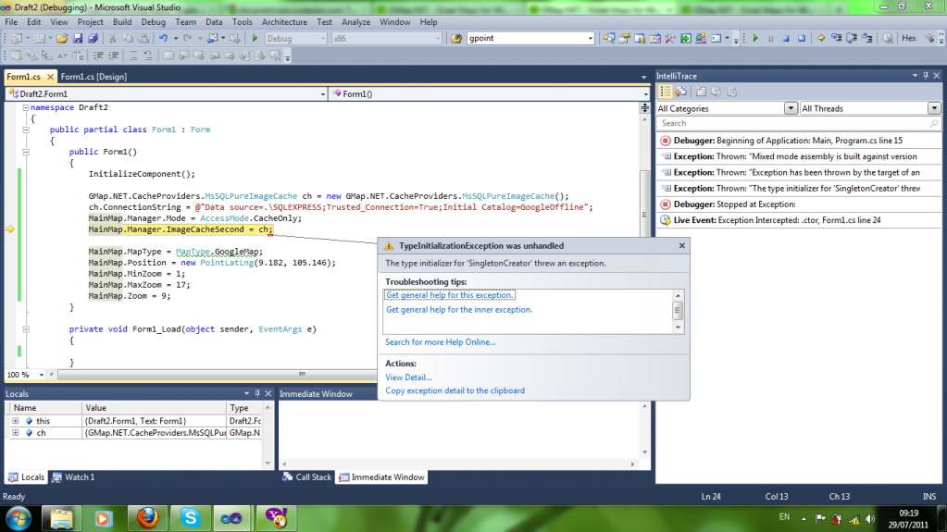Viewport: 947px width, 532px height.
Task: Collapse the public Form1() constructor block
Action: [x=26, y=152]
